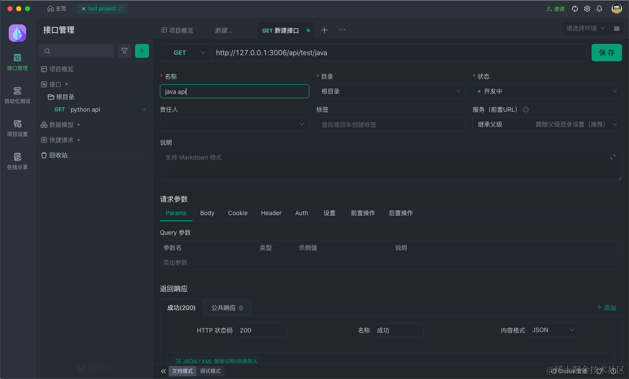Select the 根目录 folder in tree
This screenshot has height=379, width=629.
click(x=61, y=97)
